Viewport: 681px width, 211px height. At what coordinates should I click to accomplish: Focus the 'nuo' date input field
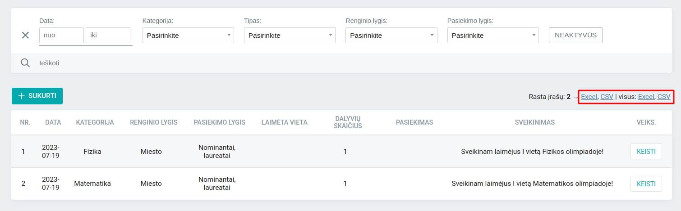61,36
